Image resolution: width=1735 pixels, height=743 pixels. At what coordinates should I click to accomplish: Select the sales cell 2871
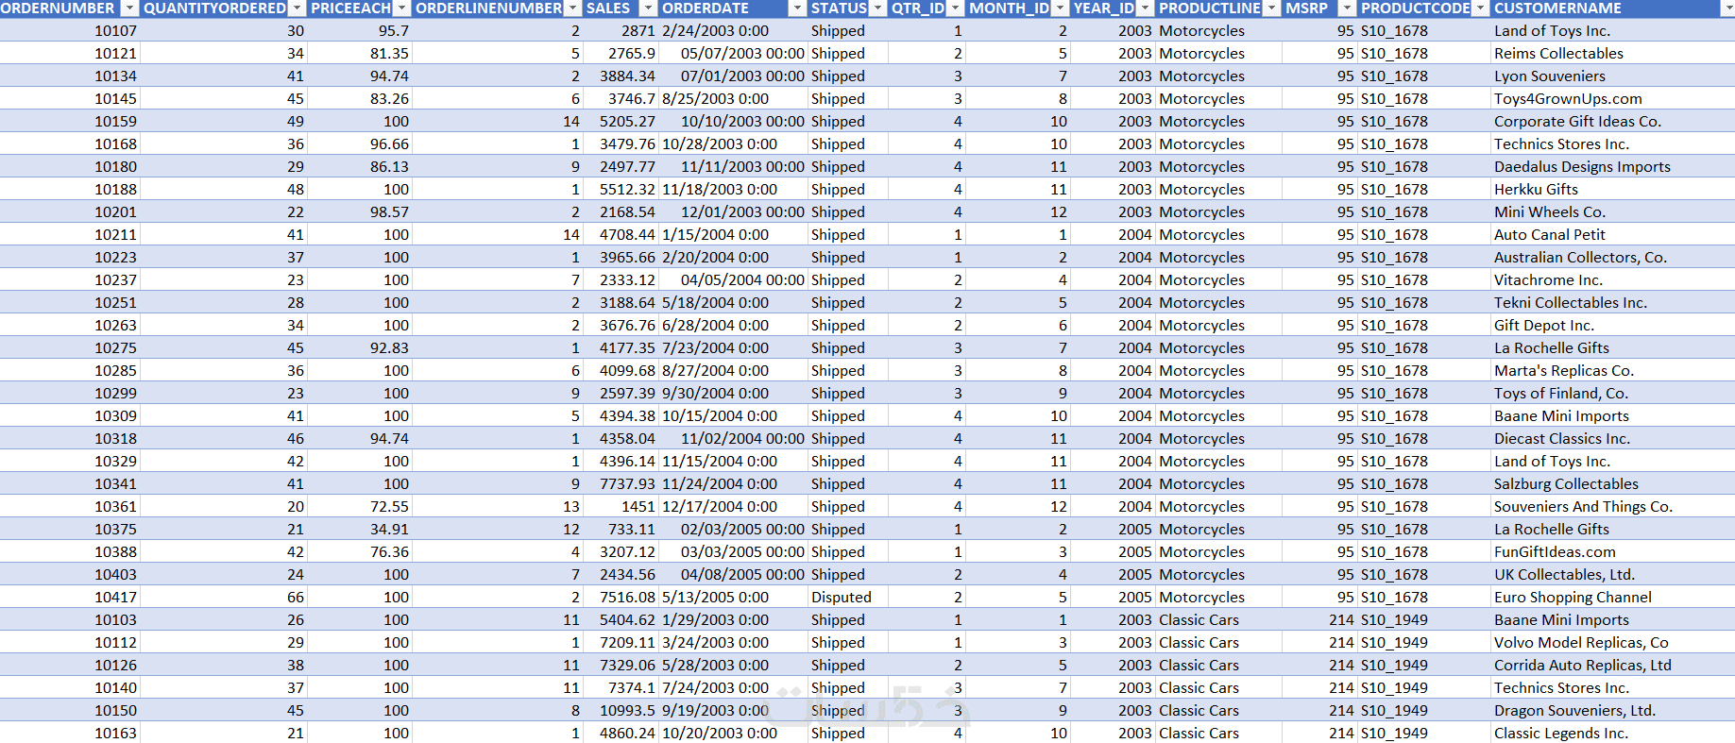coord(621,31)
